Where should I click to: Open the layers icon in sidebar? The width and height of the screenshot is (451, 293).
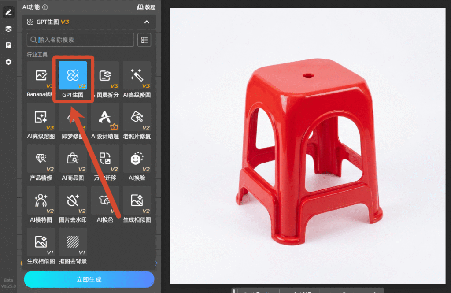(9, 29)
